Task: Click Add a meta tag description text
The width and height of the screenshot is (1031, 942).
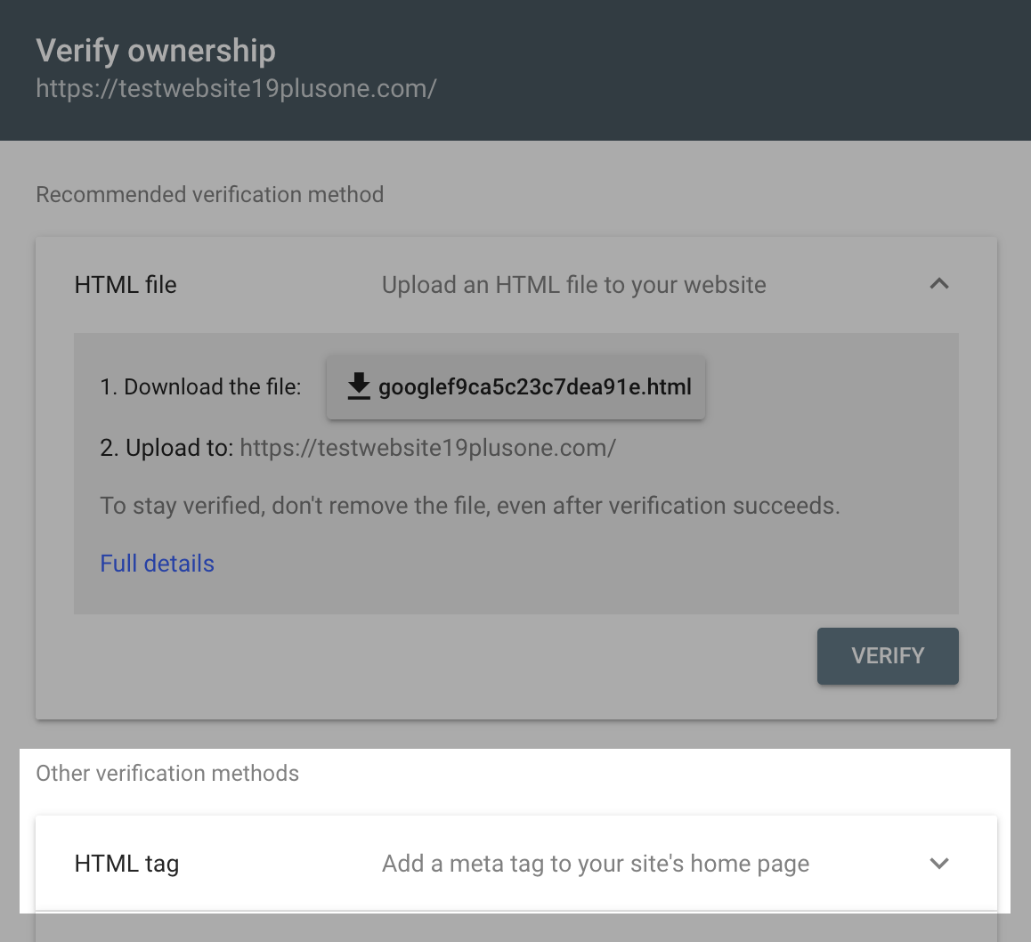Action: tap(595, 863)
